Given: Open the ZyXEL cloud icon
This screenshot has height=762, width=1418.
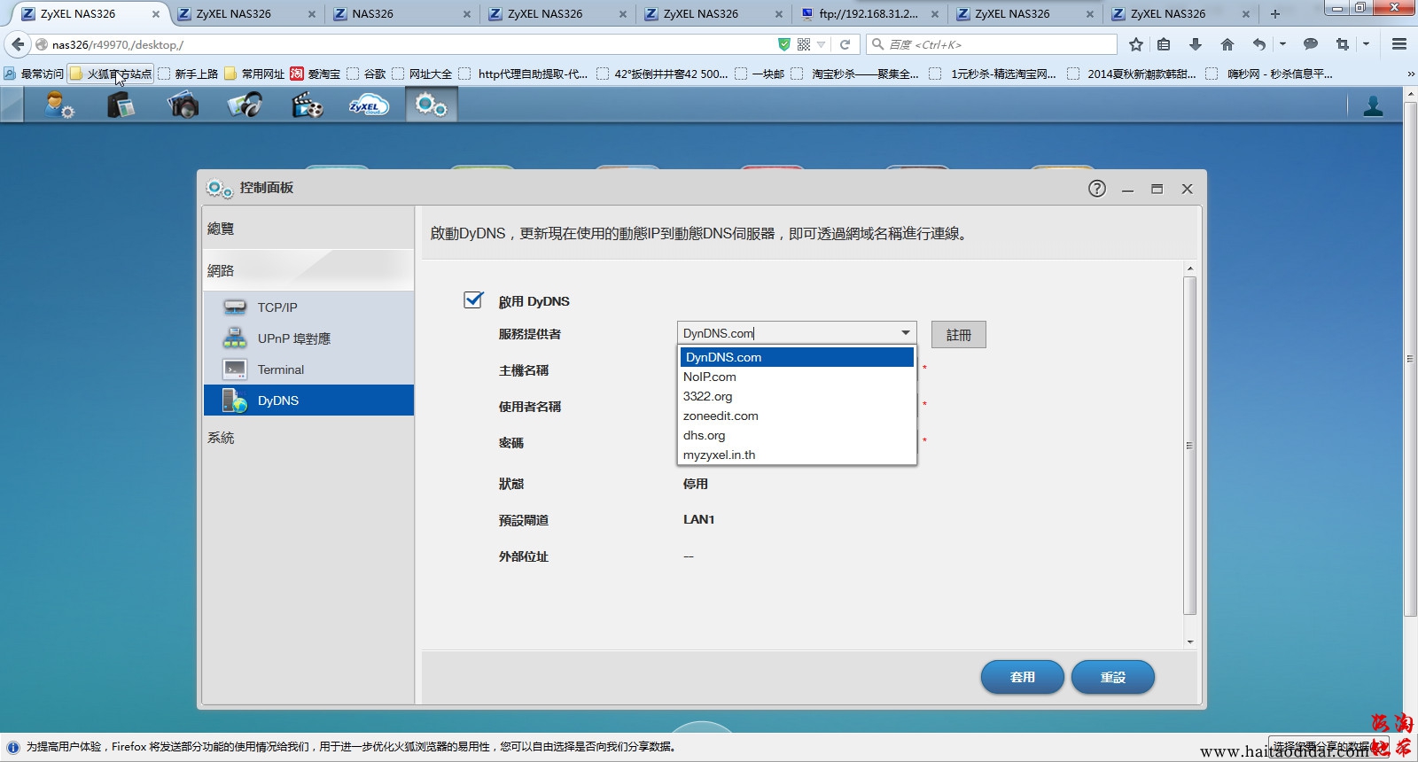Looking at the screenshot, I should (x=369, y=105).
